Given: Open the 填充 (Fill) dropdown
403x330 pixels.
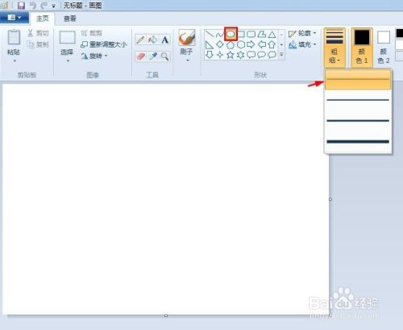Looking at the screenshot, I should (x=302, y=44).
